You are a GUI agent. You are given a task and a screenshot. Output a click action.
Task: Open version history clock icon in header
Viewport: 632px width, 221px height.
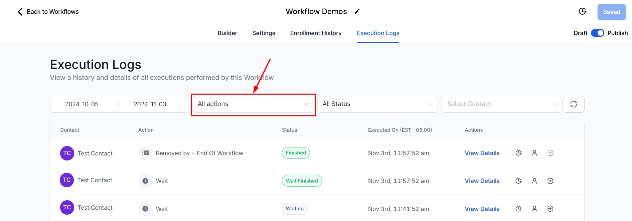click(582, 12)
